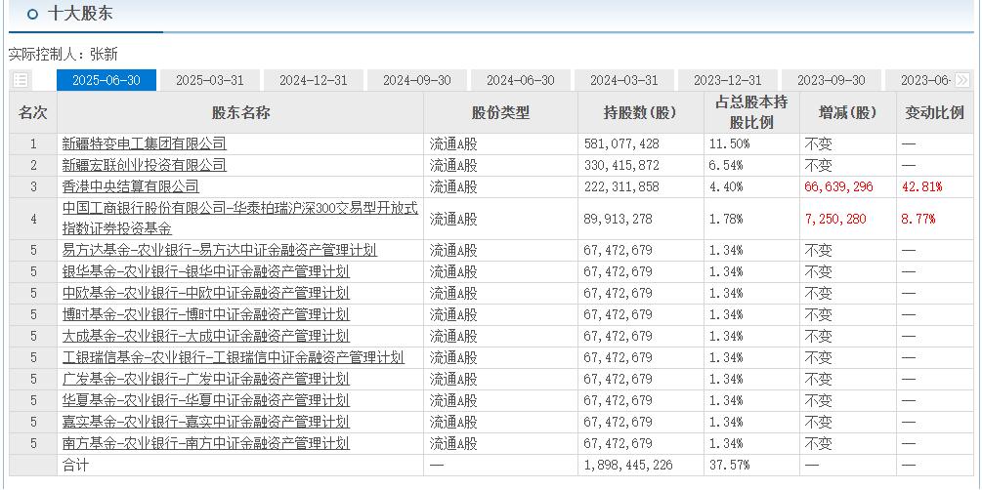Open 南方基金-农业银行 plan link
This screenshot has width=982, height=490.
point(205,443)
